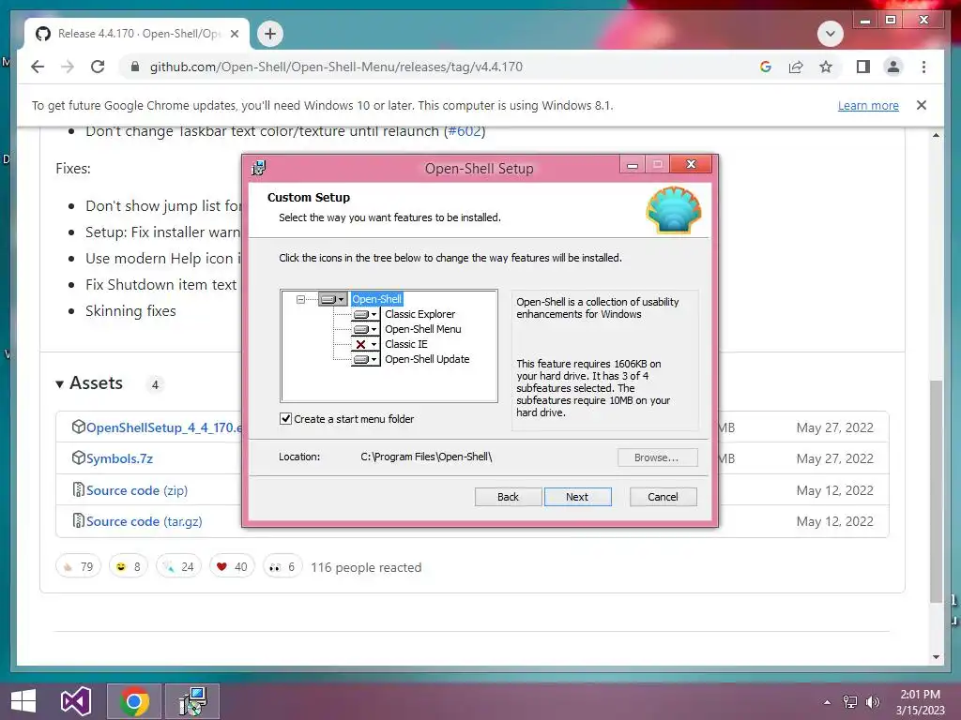Image resolution: width=961 pixels, height=720 pixels.
Task: Click the scrollbar up arrow on page
Action: (936, 135)
